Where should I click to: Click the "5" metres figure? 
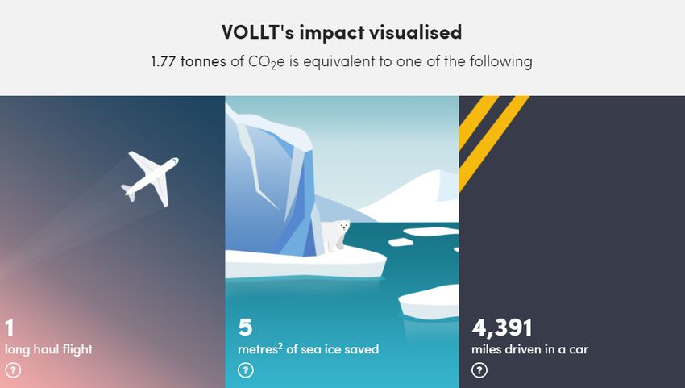coord(246,328)
